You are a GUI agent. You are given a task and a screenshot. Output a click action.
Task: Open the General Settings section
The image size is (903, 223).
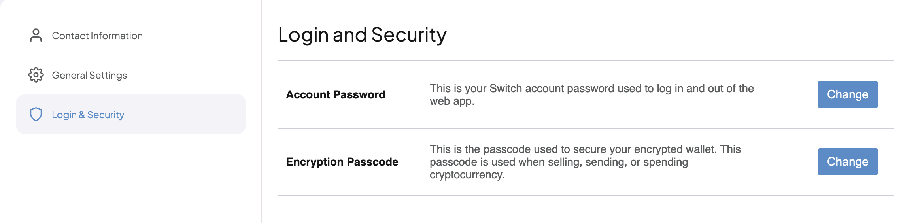point(89,75)
